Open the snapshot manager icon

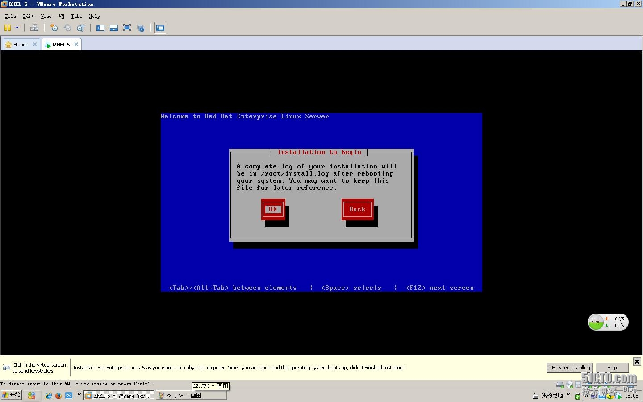(81, 28)
